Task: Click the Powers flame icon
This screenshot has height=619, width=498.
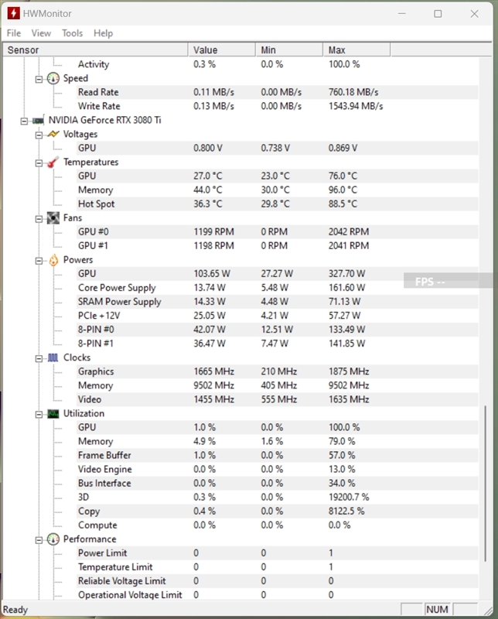Action: (53, 260)
